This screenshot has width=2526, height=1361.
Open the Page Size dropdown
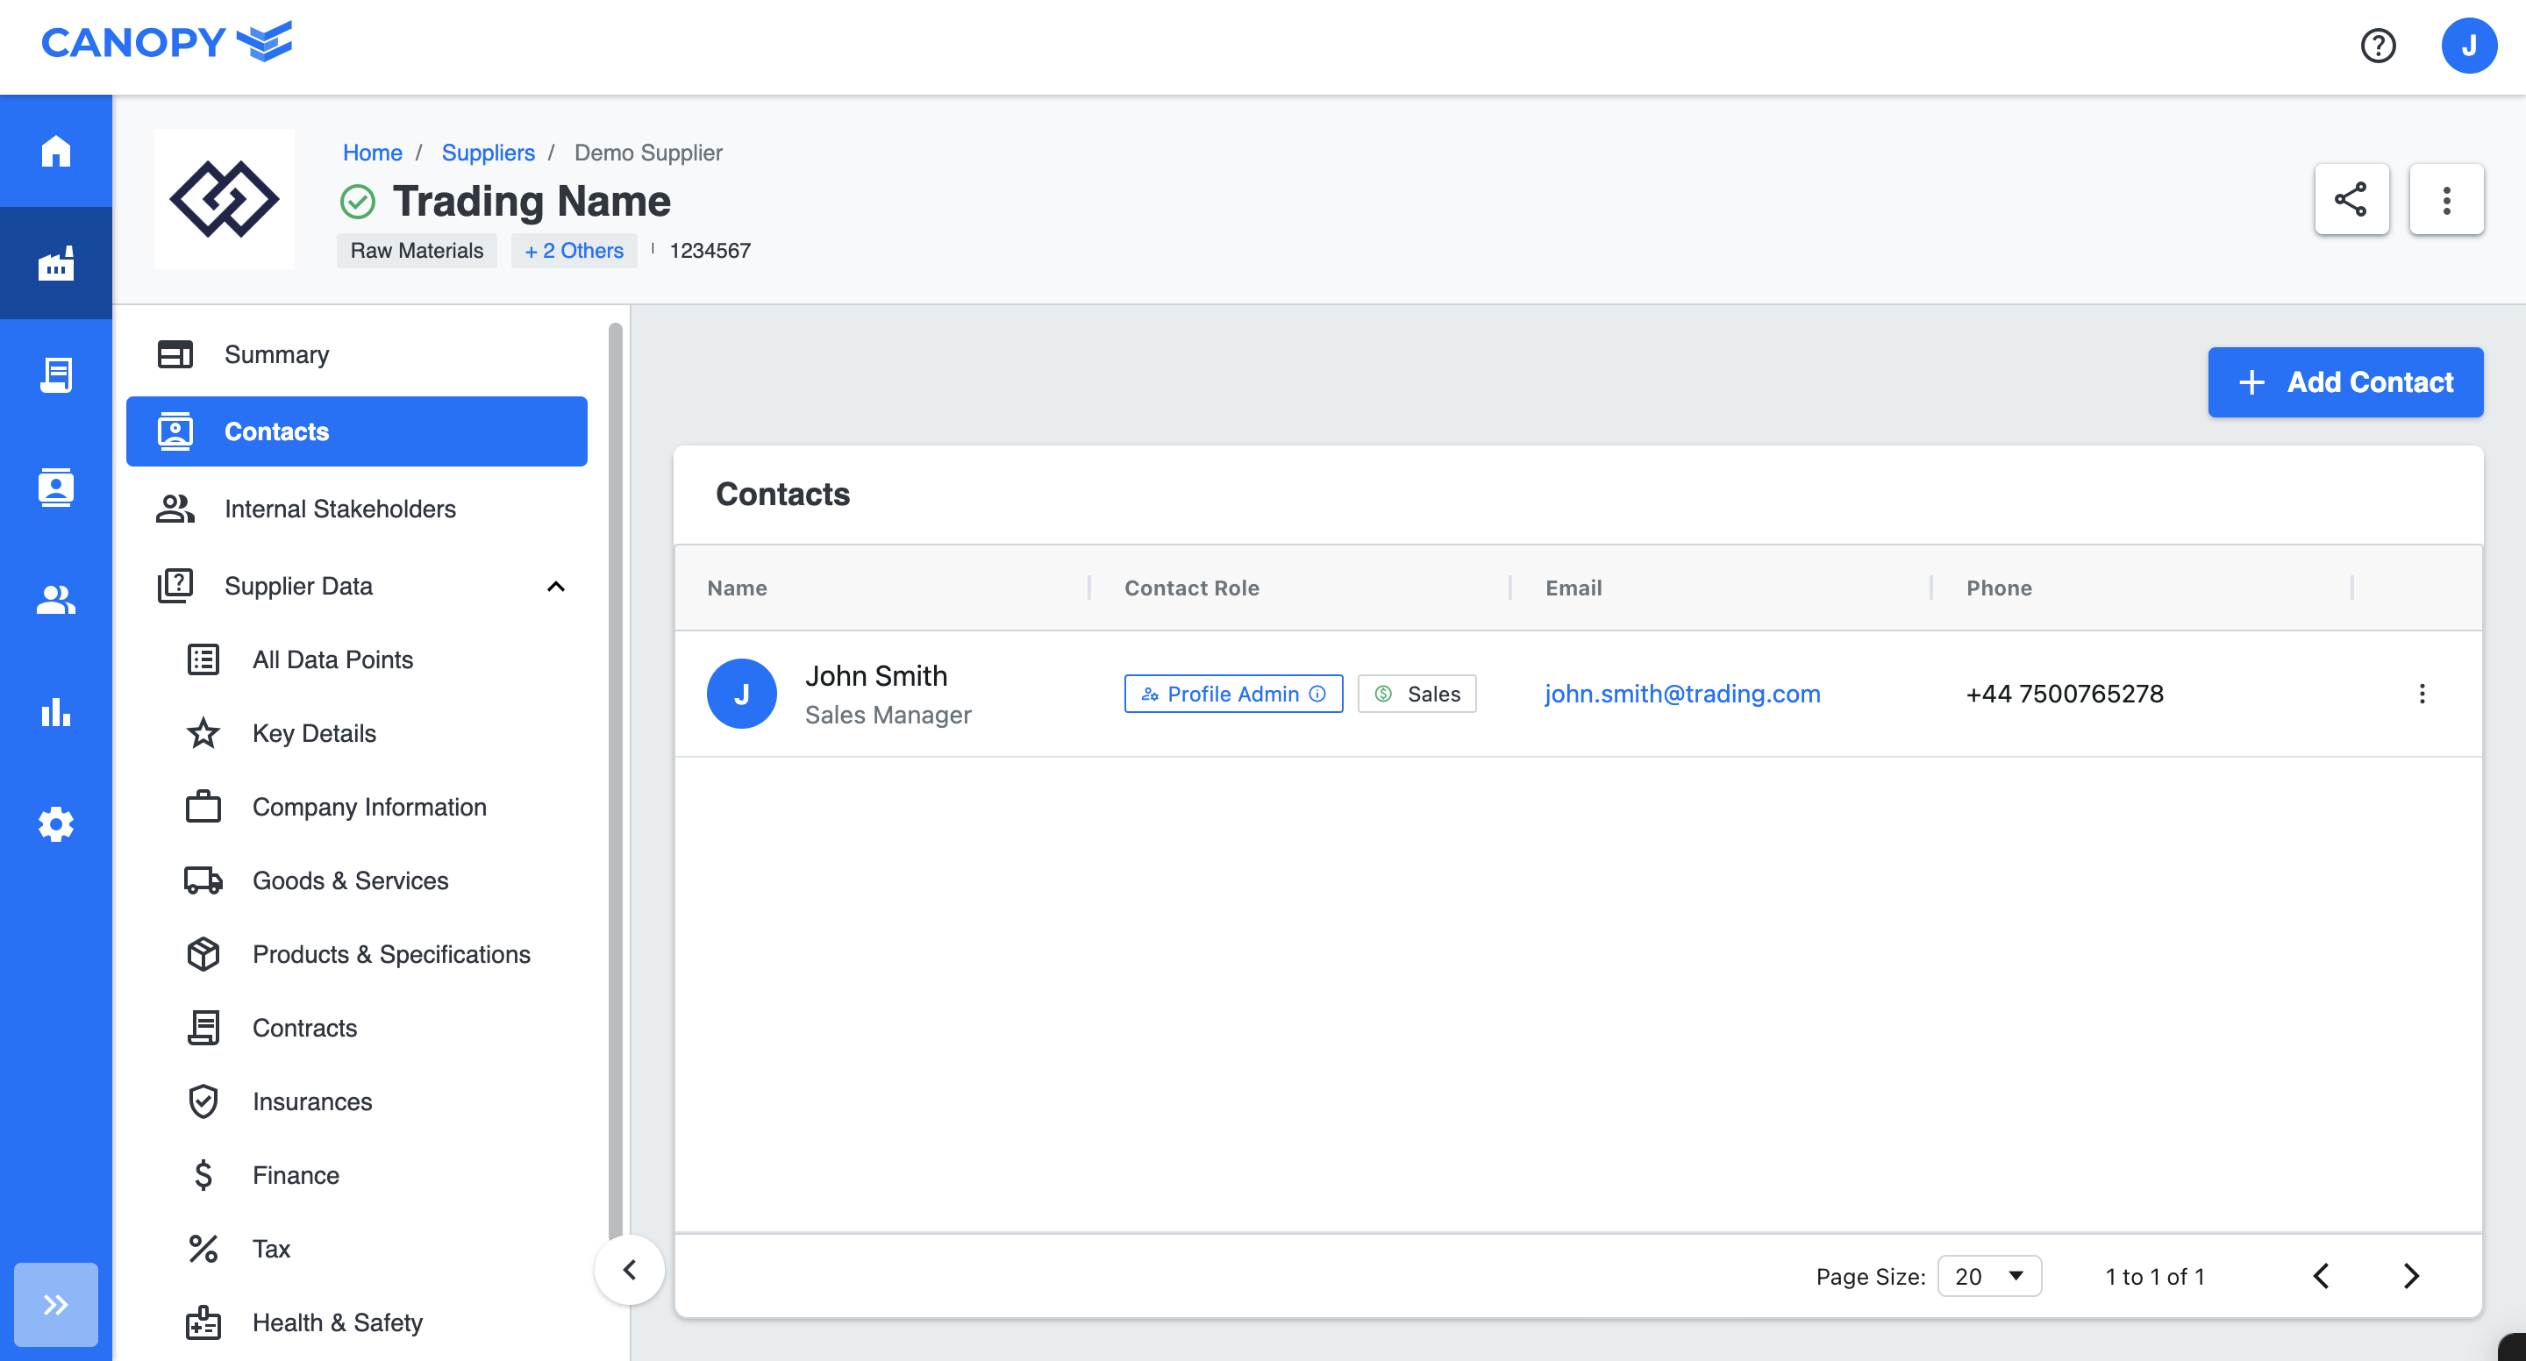pyautogui.click(x=1988, y=1275)
